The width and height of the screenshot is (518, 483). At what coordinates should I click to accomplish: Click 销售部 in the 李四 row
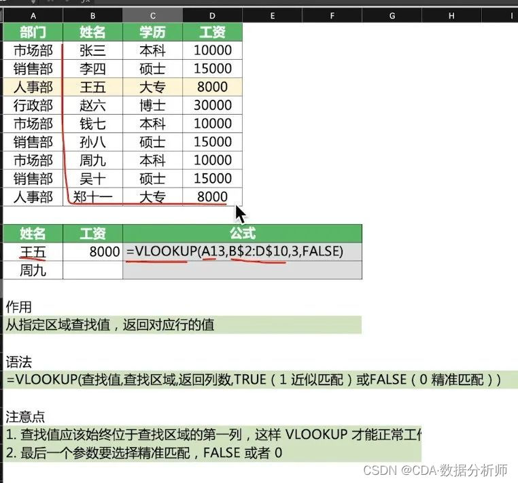(33, 69)
